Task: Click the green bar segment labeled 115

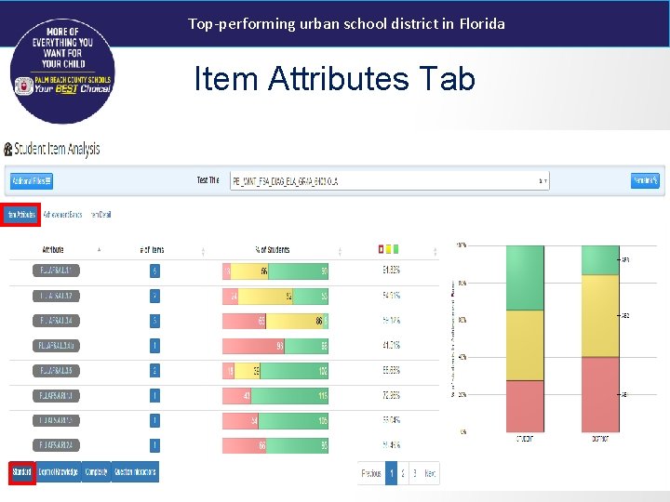Action: [289, 396]
